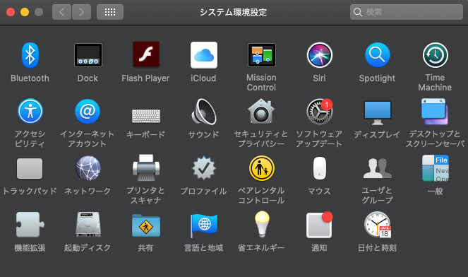Viewport: 468px width, 277px height.
Task: Open 一般 general preferences
Action: click(x=435, y=168)
